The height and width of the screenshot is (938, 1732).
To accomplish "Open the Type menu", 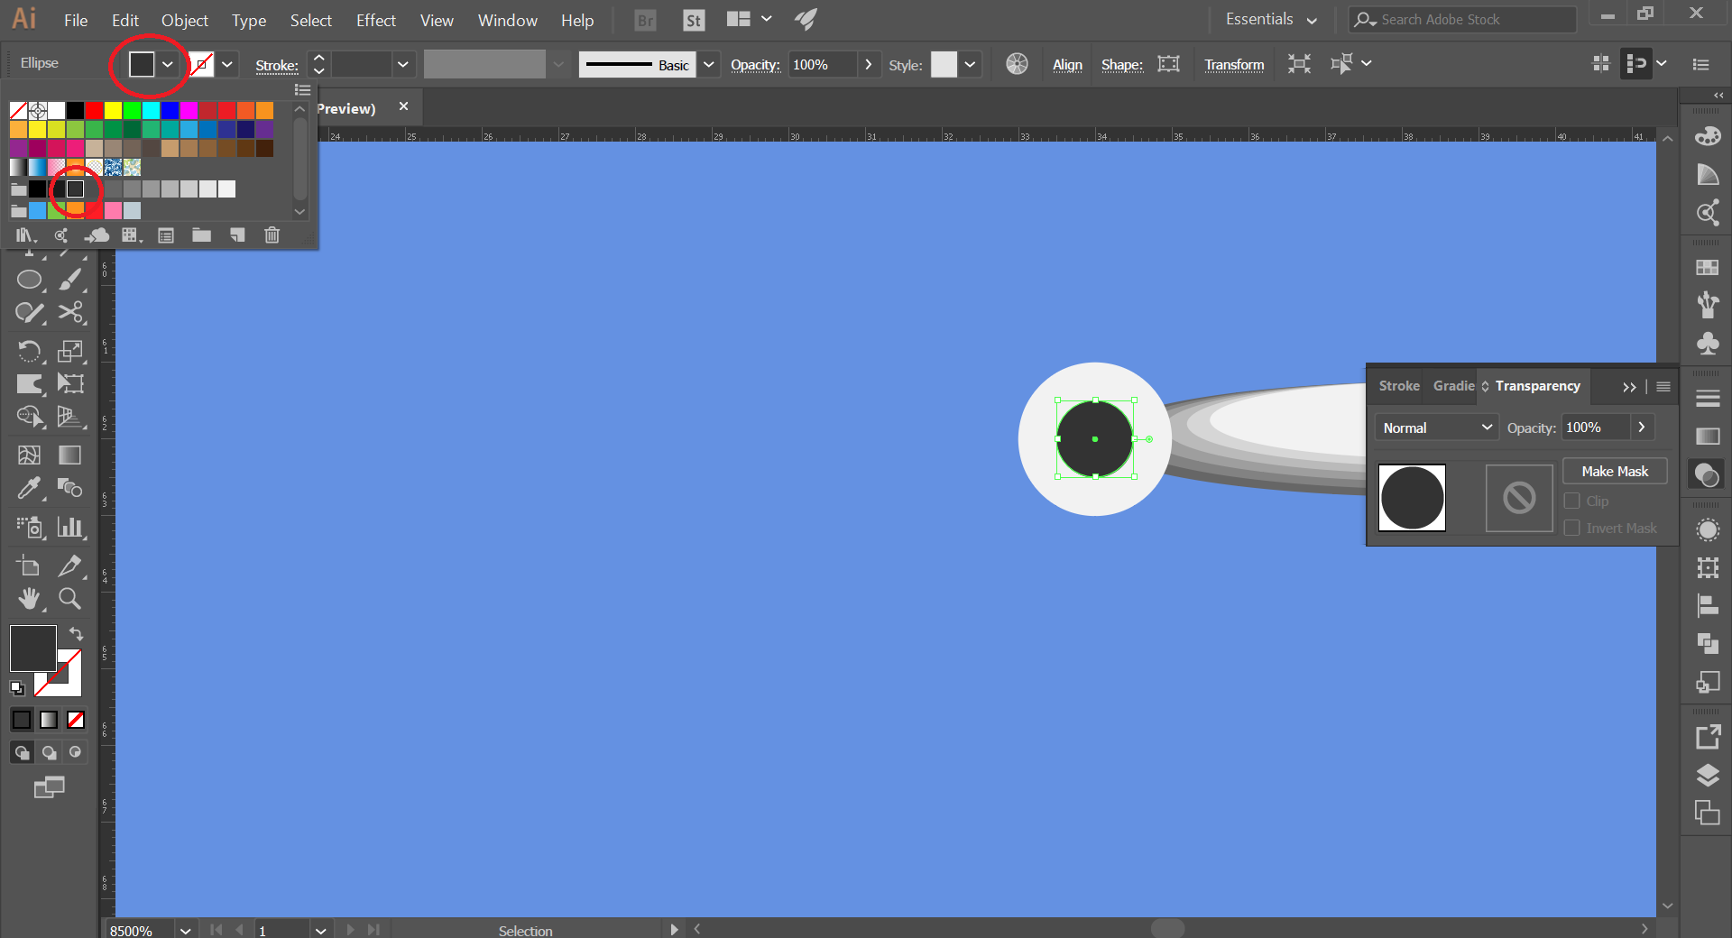I will pos(248,20).
